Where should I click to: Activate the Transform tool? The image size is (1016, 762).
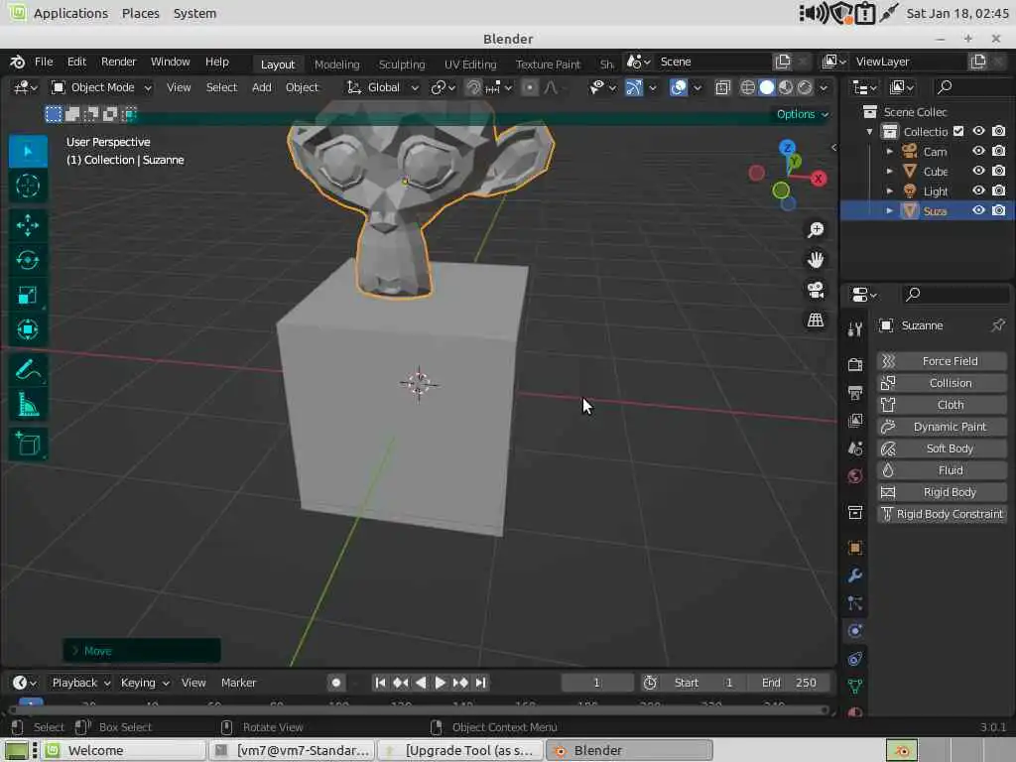click(27, 329)
